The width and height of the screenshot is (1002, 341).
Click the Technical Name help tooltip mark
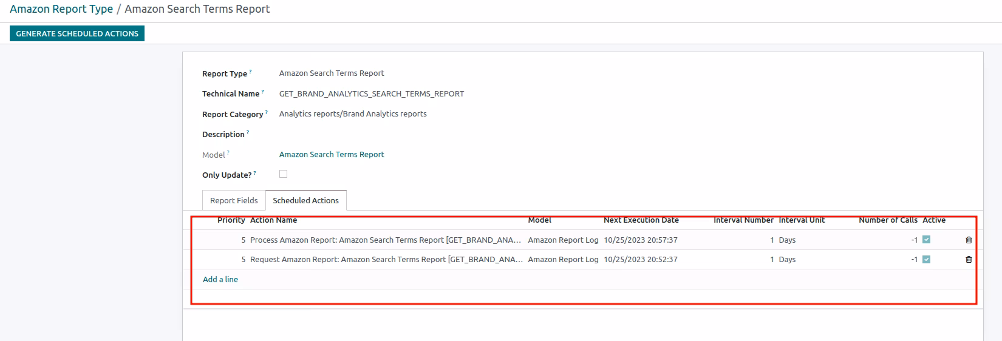262,92
